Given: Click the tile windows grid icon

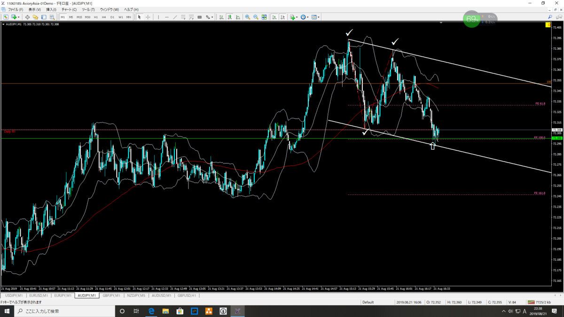Looking at the screenshot, I should [x=264, y=17].
